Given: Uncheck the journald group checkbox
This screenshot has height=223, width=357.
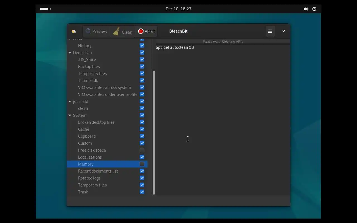Looking at the screenshot, I should click(x=142, y=101).
